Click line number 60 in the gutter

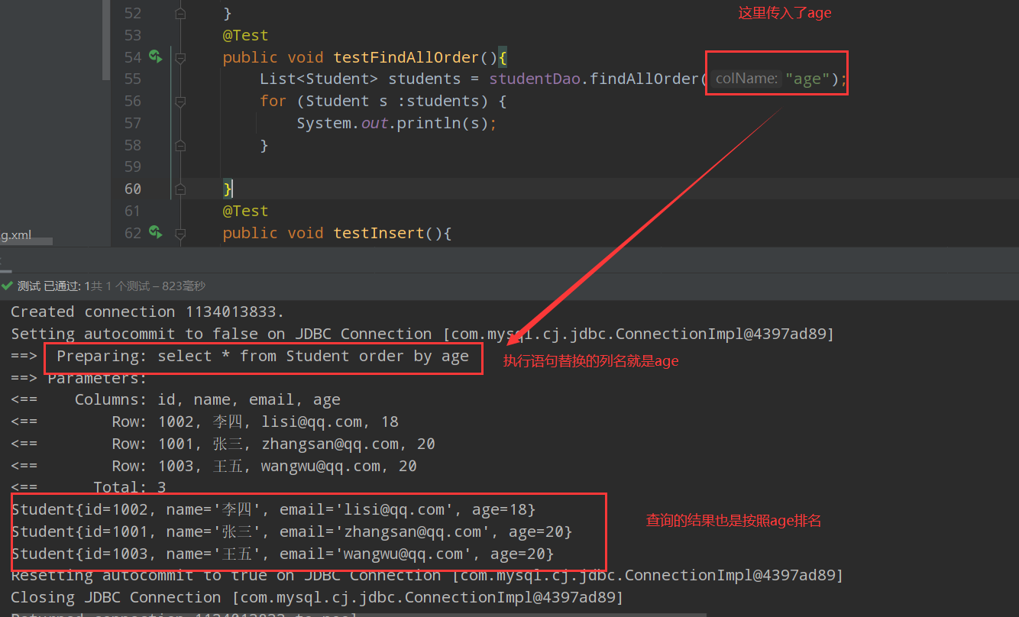[132, 189]
